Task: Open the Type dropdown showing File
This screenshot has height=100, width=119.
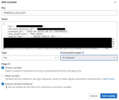Action: click(x=30, y=58)
